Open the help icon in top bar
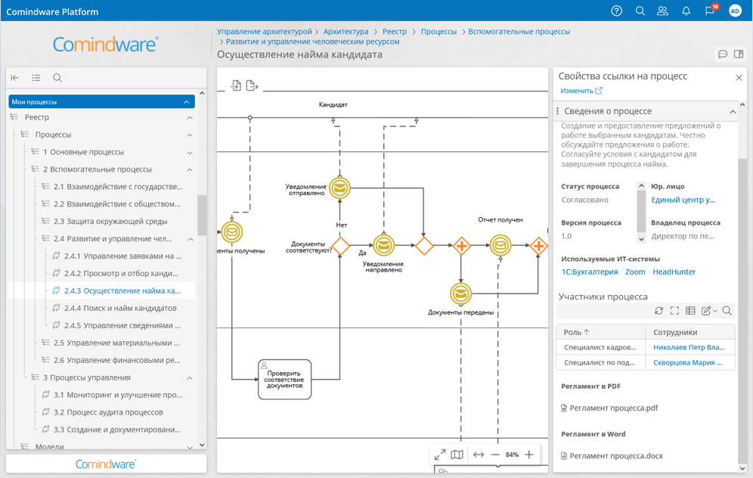The image size is (753, 478). (616, 11)
